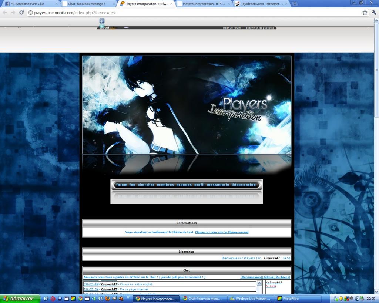Viewport: 379px width, 303px height.
Task: Click Kubiwa947 in the Bienvenue marquee
Action: tap(271, 258)
